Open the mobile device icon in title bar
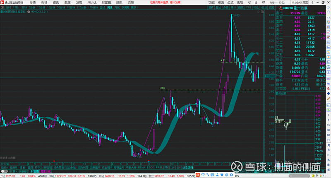 (256, 2)
